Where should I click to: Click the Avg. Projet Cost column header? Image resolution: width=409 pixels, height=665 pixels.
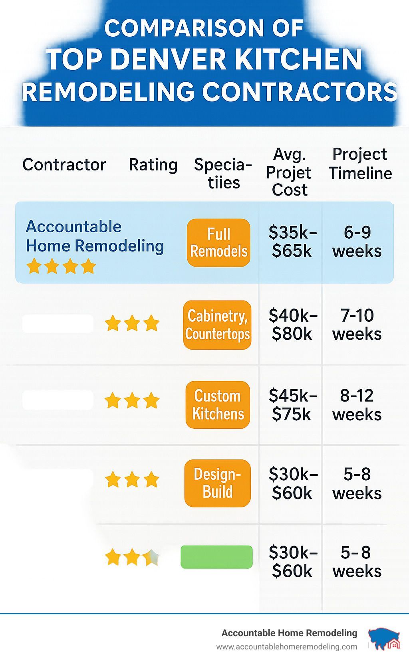tap(289, 172)
